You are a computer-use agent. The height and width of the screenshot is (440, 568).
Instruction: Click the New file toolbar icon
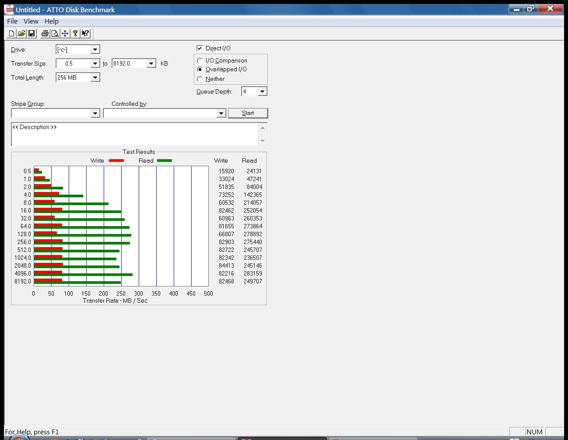click(12, 33)
